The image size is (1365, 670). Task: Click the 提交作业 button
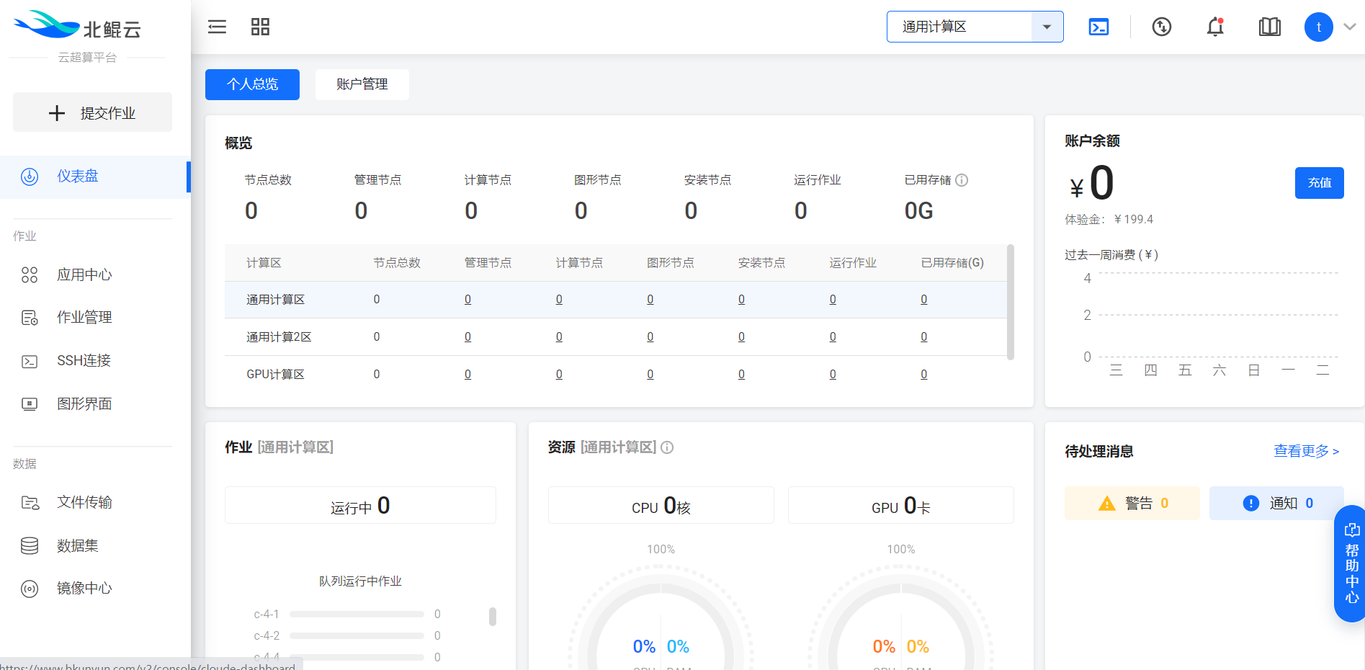[x=92, y=112]
